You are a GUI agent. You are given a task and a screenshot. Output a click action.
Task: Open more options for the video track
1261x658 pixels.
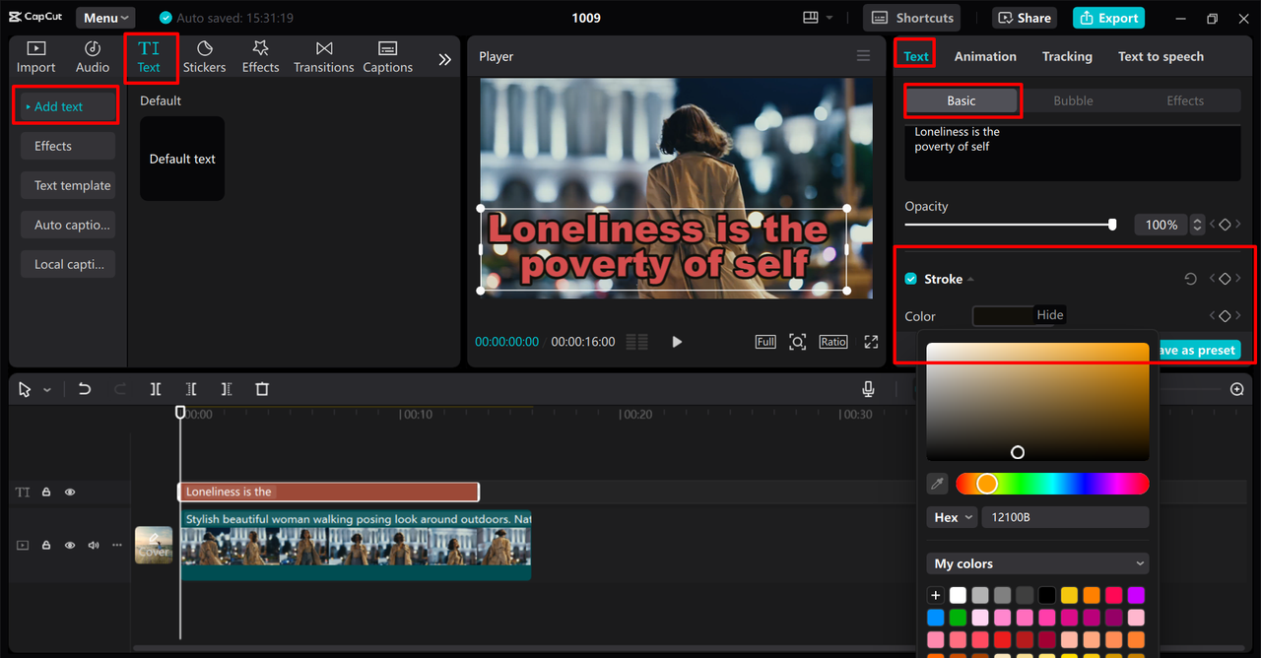click(x=116, y=545)
